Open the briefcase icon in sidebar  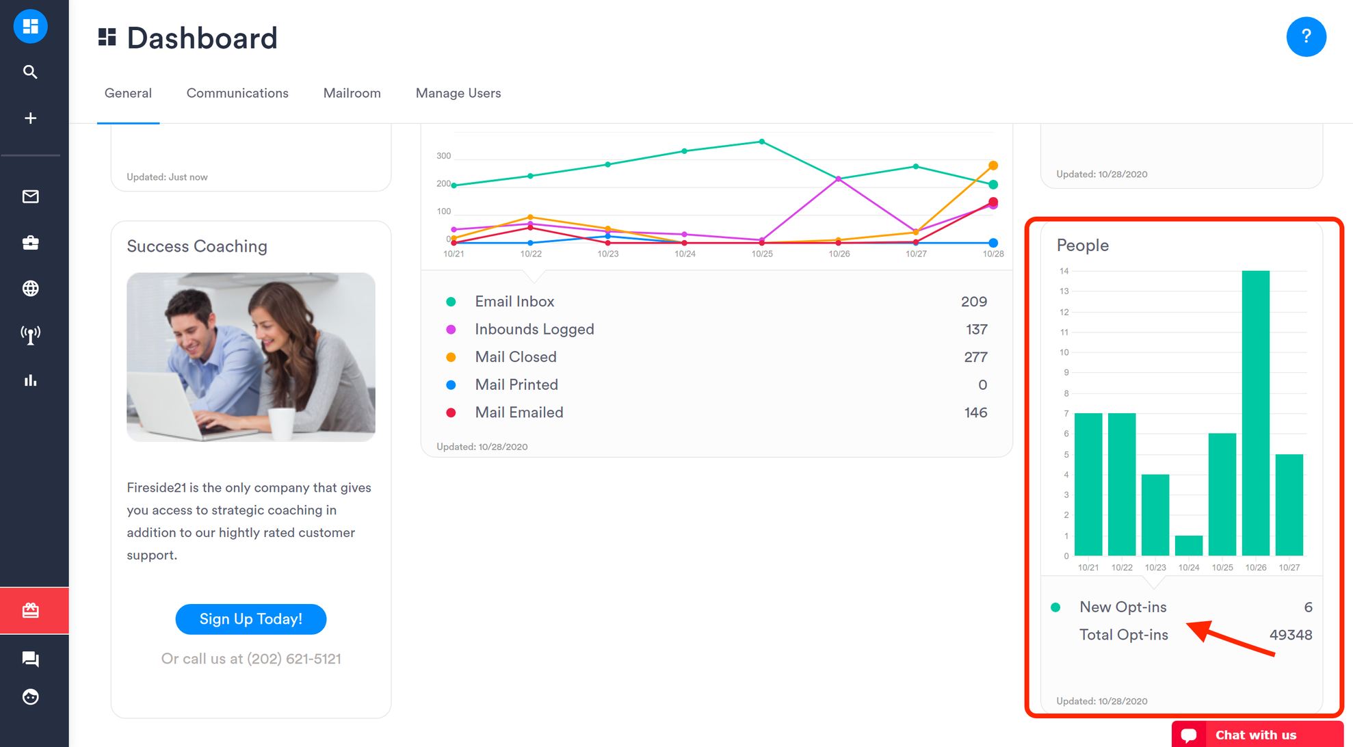click(30, 243)
